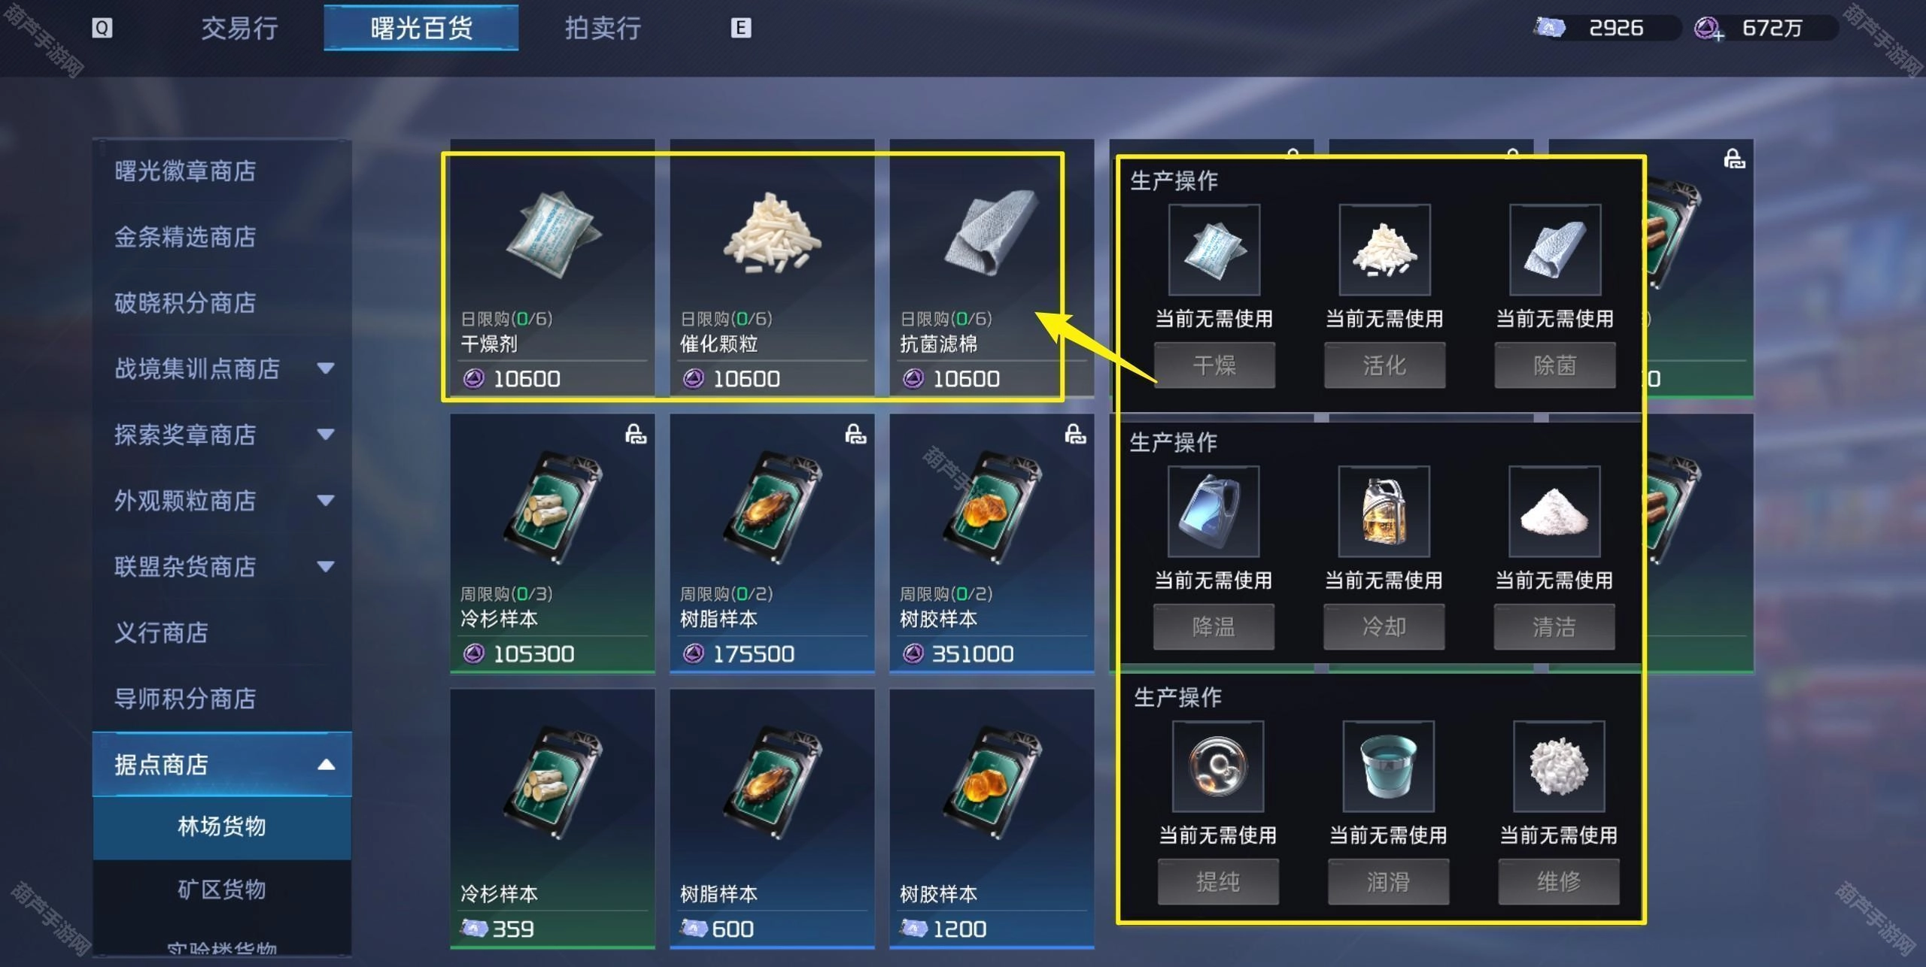Select the 催化颗粒 catalyst granules icon
The image size is (1926, 967).
tap(772, 234)
